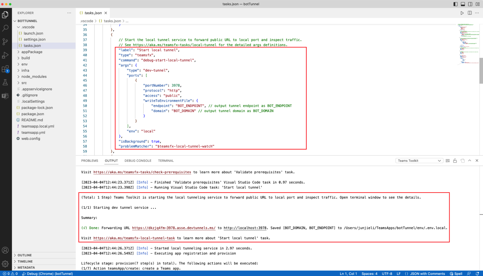The width and height of the screenshot is (483, 276).
Task: Click the editor vertical scrollbar thumb
Action: point(481,71)
